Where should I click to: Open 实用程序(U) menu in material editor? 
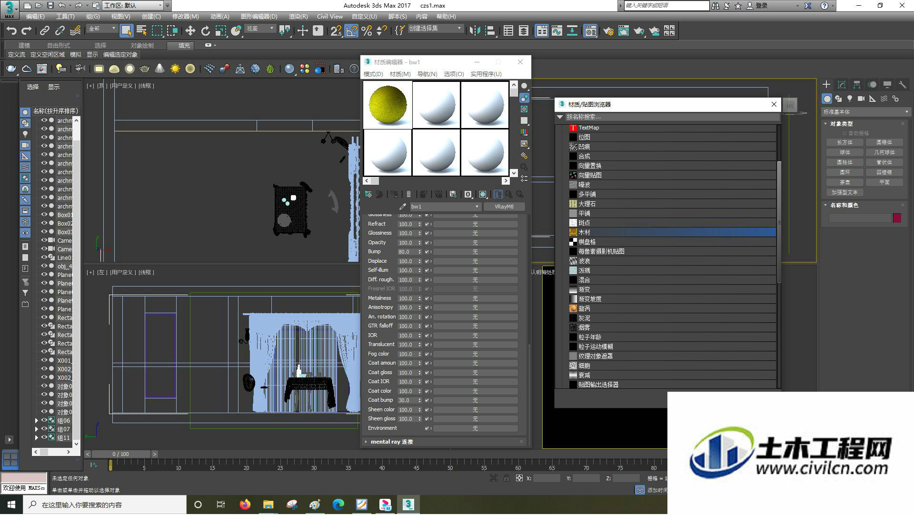coord(486,74)
